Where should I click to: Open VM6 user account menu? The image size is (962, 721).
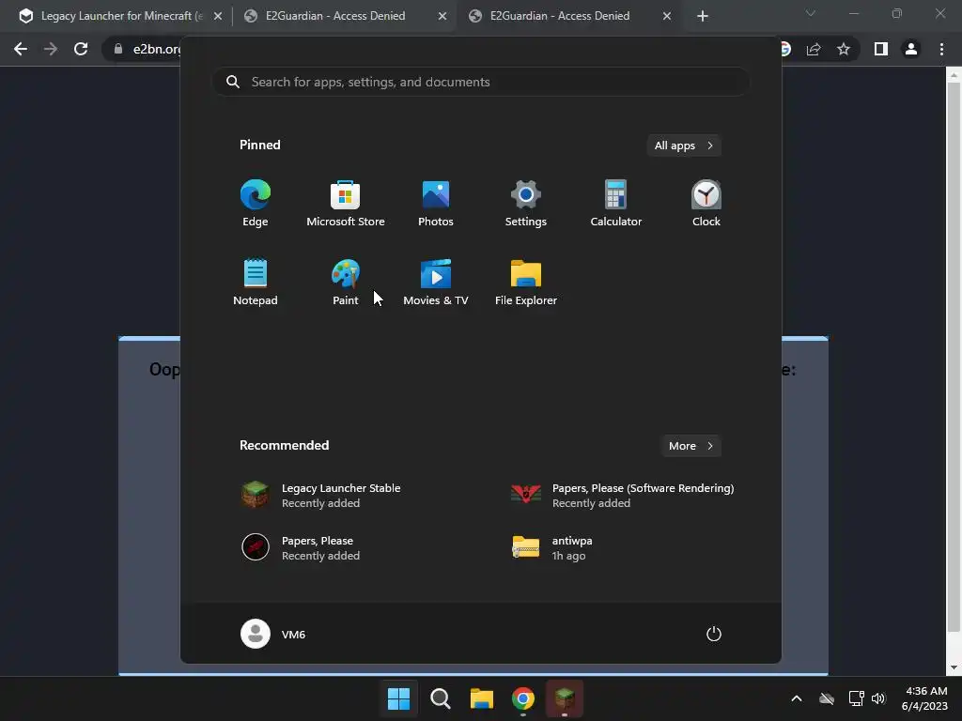point(273,634)
